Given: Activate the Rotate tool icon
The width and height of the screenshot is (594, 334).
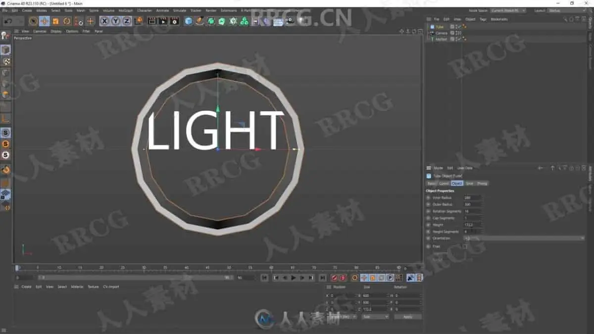Looking at the screenshot, I should 67,21.
